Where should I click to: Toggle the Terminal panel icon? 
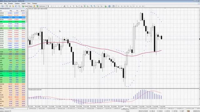coord(16,6)
